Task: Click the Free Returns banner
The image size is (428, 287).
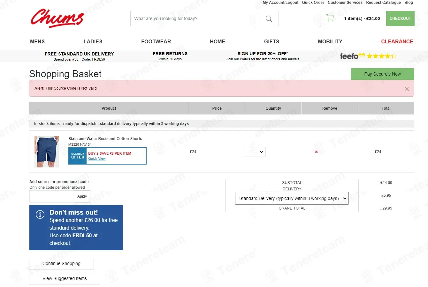Action: click(x=170, y=56)
